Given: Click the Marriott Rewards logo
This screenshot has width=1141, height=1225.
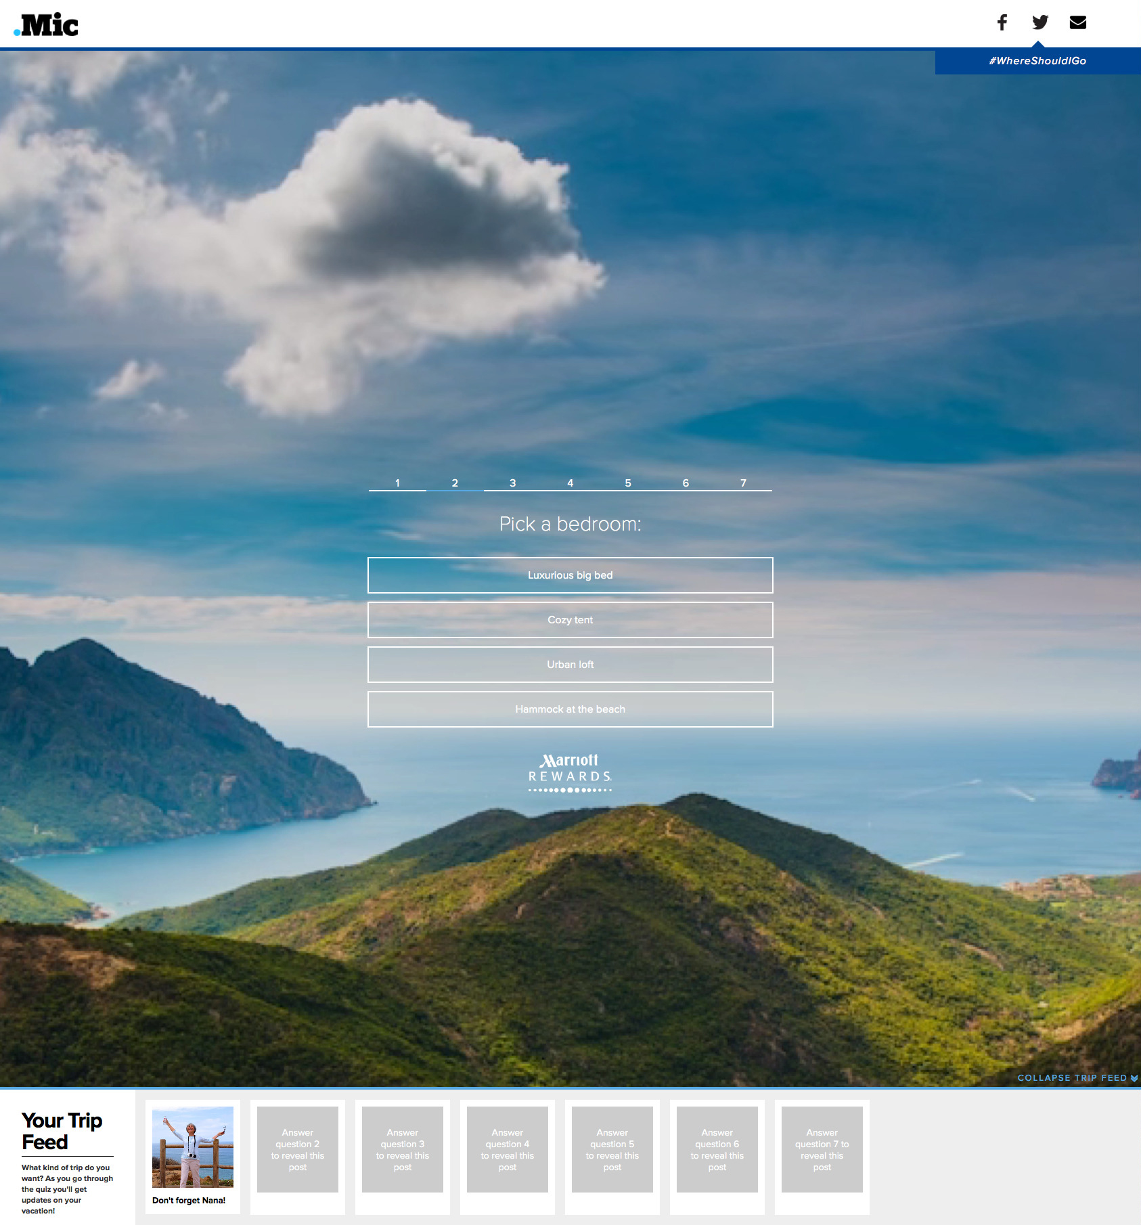Looking at the screenshot, I should pos(570,772).
